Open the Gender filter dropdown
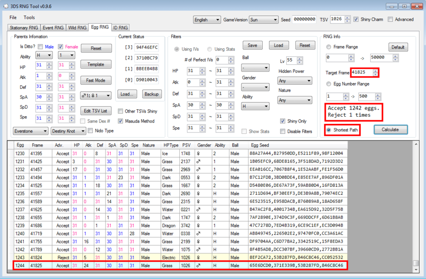This screenshot has height=279, width=426. [x=255, y=87]
